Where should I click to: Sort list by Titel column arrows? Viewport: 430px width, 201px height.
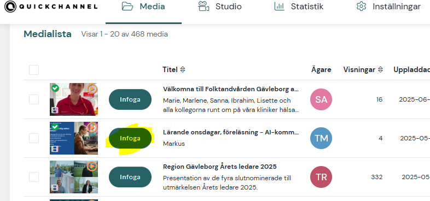coord(183,70)
